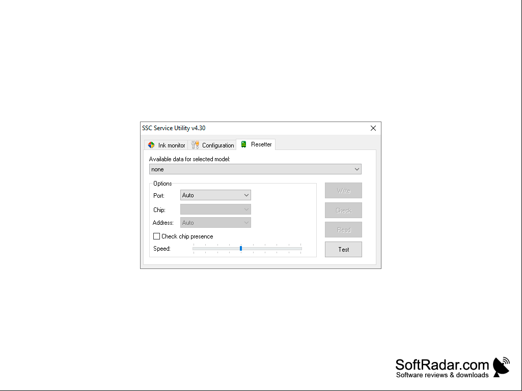Click the 'Available data for selected model:' label
The image size is (522, 391).
[189, 159]
